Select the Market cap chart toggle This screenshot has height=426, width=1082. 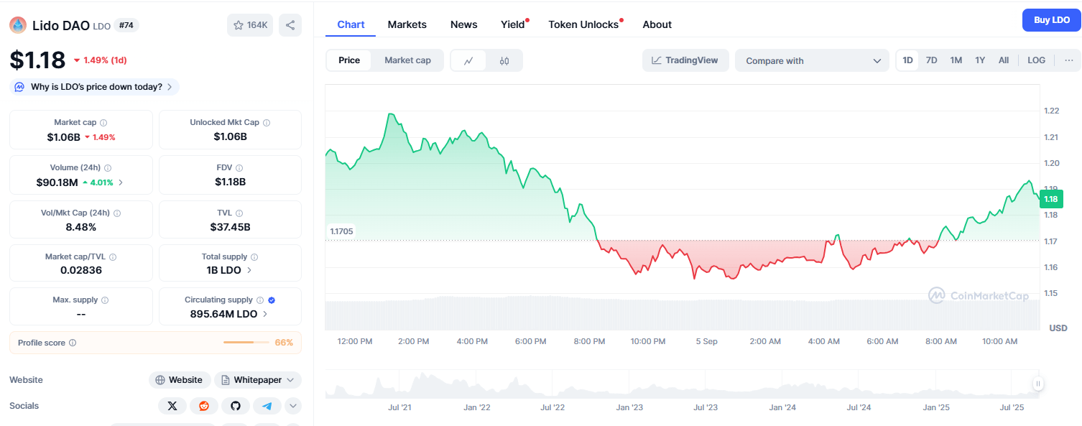[x=407, y=60]
